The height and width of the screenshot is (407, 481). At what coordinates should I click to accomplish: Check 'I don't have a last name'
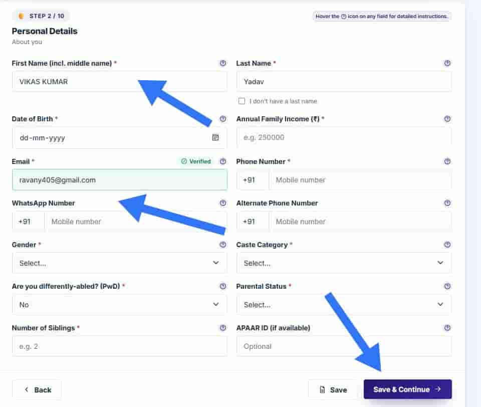(x=242, y=101)
